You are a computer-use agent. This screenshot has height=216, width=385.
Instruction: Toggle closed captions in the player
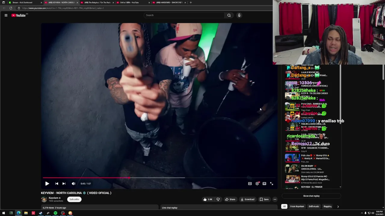coord(250,184)
